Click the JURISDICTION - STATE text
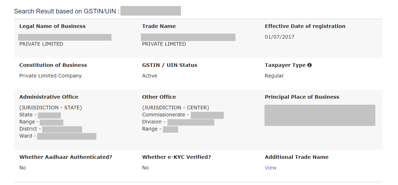This screenshot has height=185, width=398. [51, 108]
